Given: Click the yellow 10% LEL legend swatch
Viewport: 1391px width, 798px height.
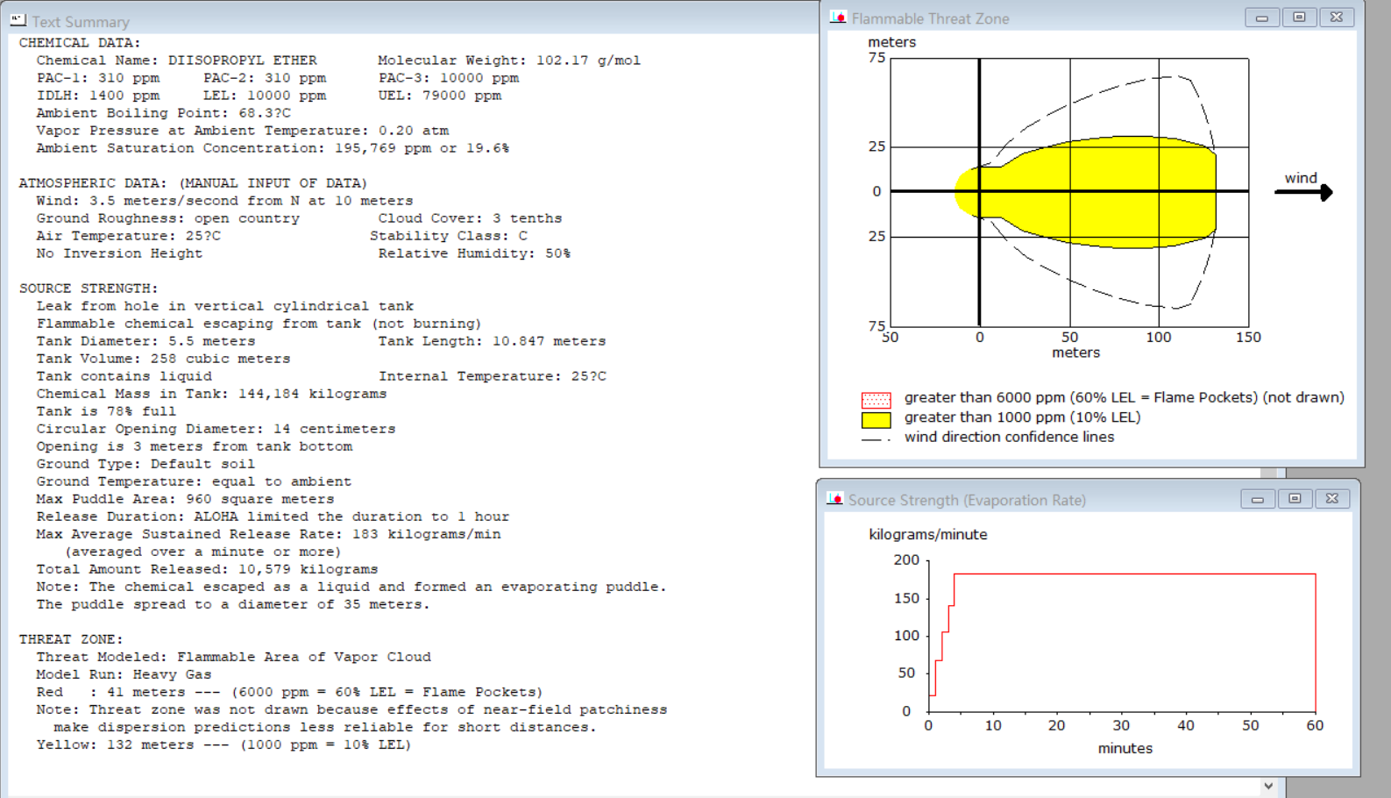Looking at the screenshot, I should pyautogui.click(x=876, y=419).
